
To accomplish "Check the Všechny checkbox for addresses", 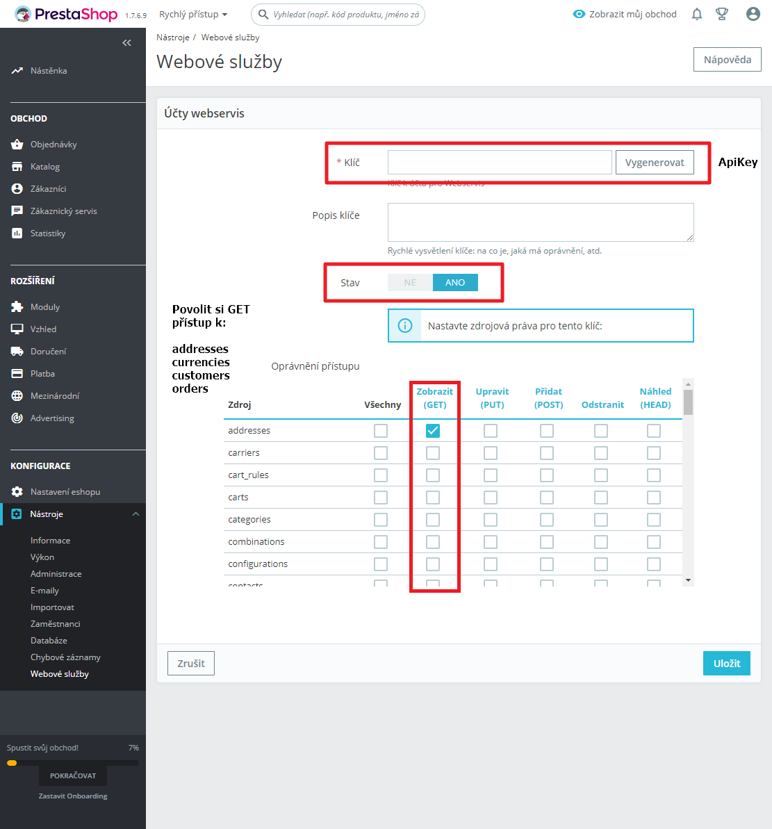I will tap(381, 430).
